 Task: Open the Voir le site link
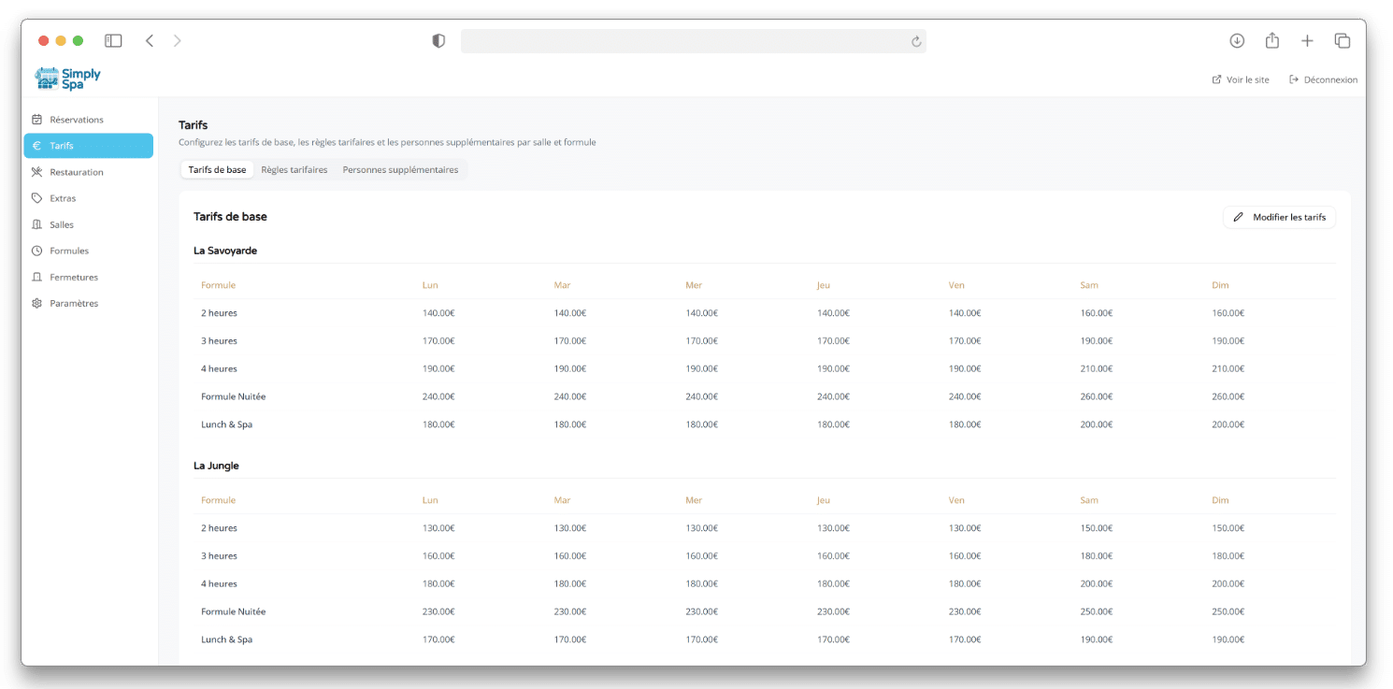1241,79
